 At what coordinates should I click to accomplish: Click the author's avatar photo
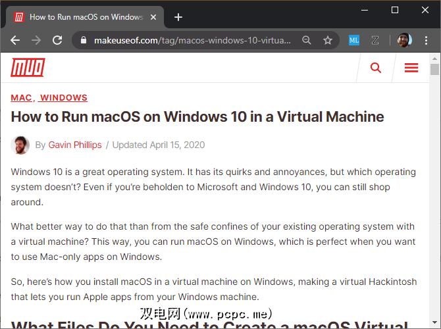click(x=20, y=145)
